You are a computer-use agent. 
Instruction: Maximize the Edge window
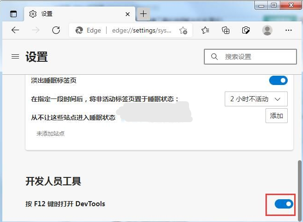(x=274, y=5)
